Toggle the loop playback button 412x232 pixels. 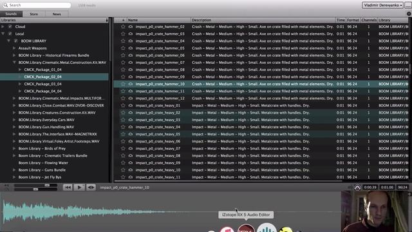91,188
